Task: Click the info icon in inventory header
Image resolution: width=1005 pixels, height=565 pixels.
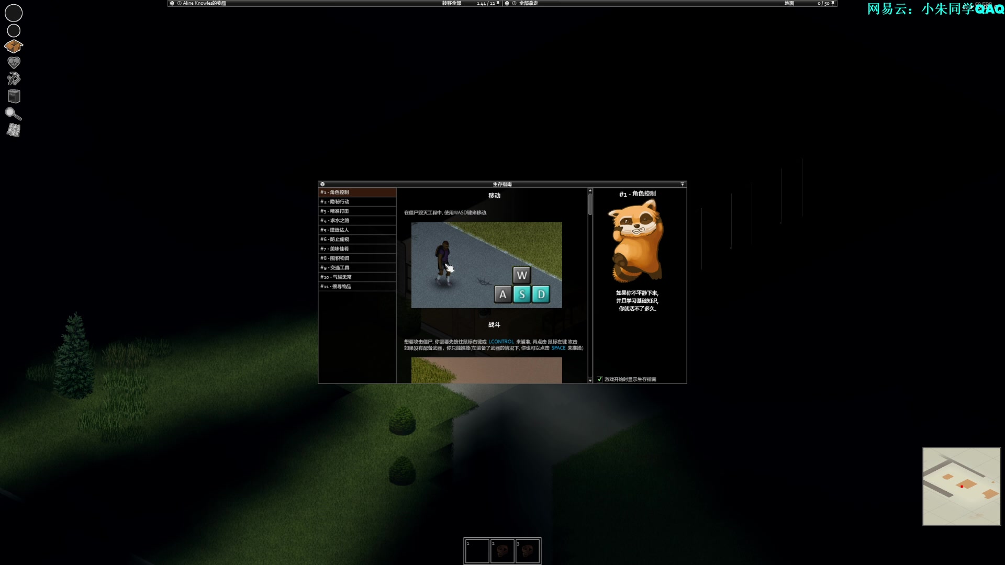Action: (x=179, y=3)
